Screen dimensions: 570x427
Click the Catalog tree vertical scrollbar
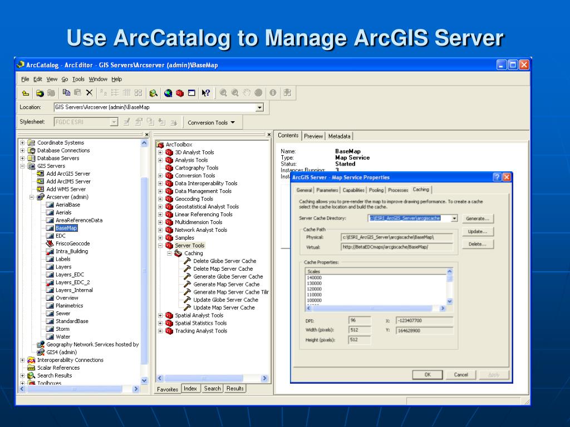pos(144,262)
